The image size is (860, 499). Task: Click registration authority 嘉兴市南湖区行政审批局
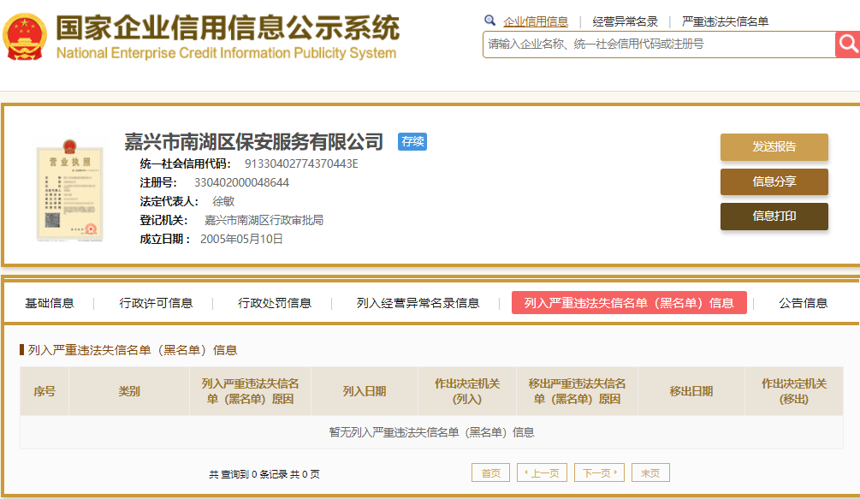click(264, 221)
